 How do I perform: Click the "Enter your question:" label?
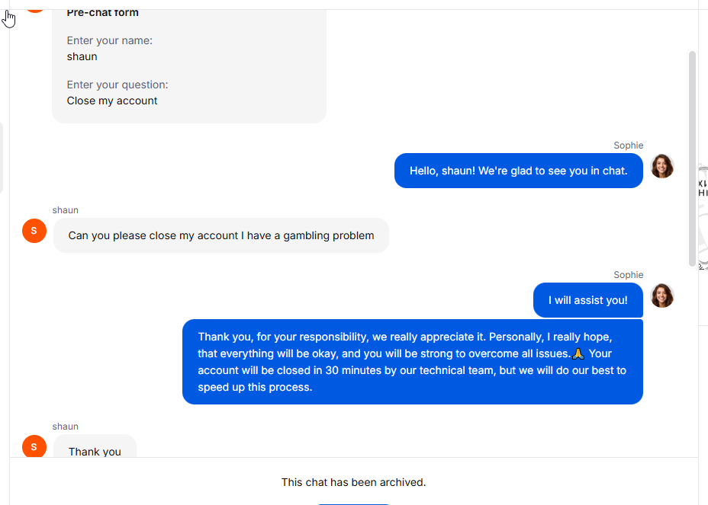(x=117, y=85)
